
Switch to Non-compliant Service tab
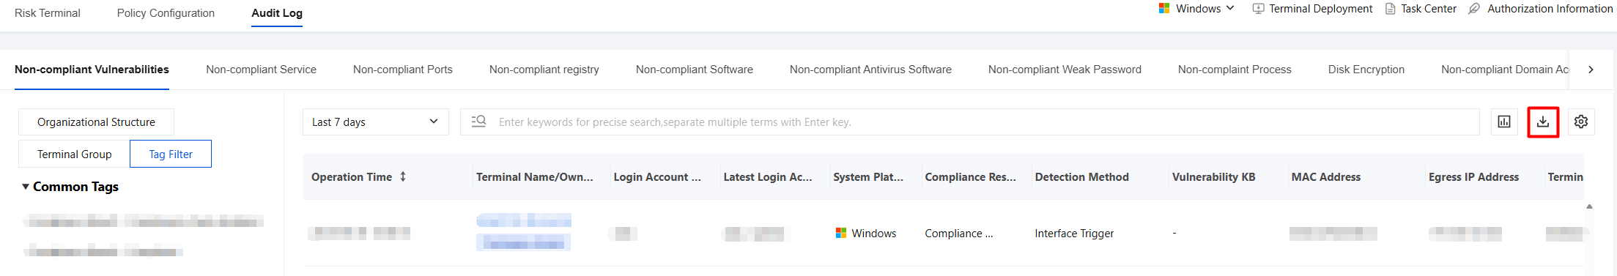261,70
